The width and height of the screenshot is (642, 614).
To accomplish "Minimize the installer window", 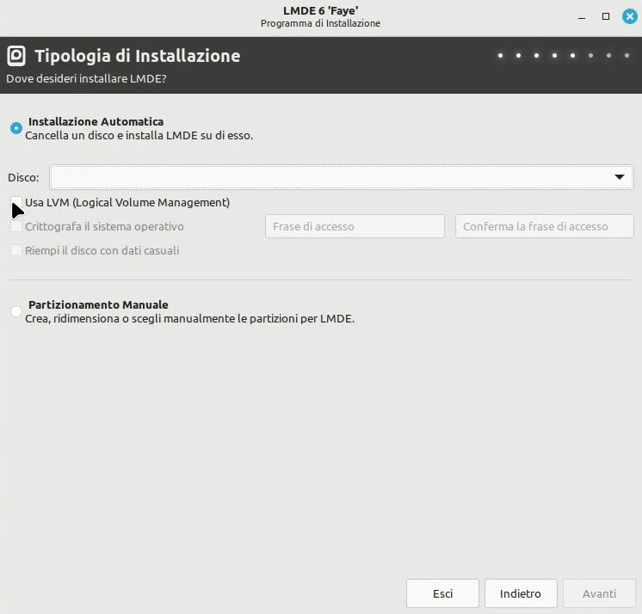I will click(582, 17).
